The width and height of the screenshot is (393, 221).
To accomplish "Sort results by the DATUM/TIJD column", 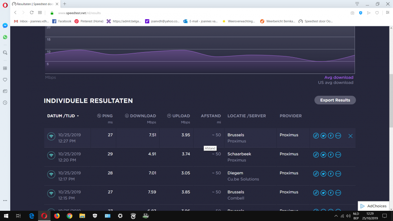I will pyautogui.click(x=63, y=116).
